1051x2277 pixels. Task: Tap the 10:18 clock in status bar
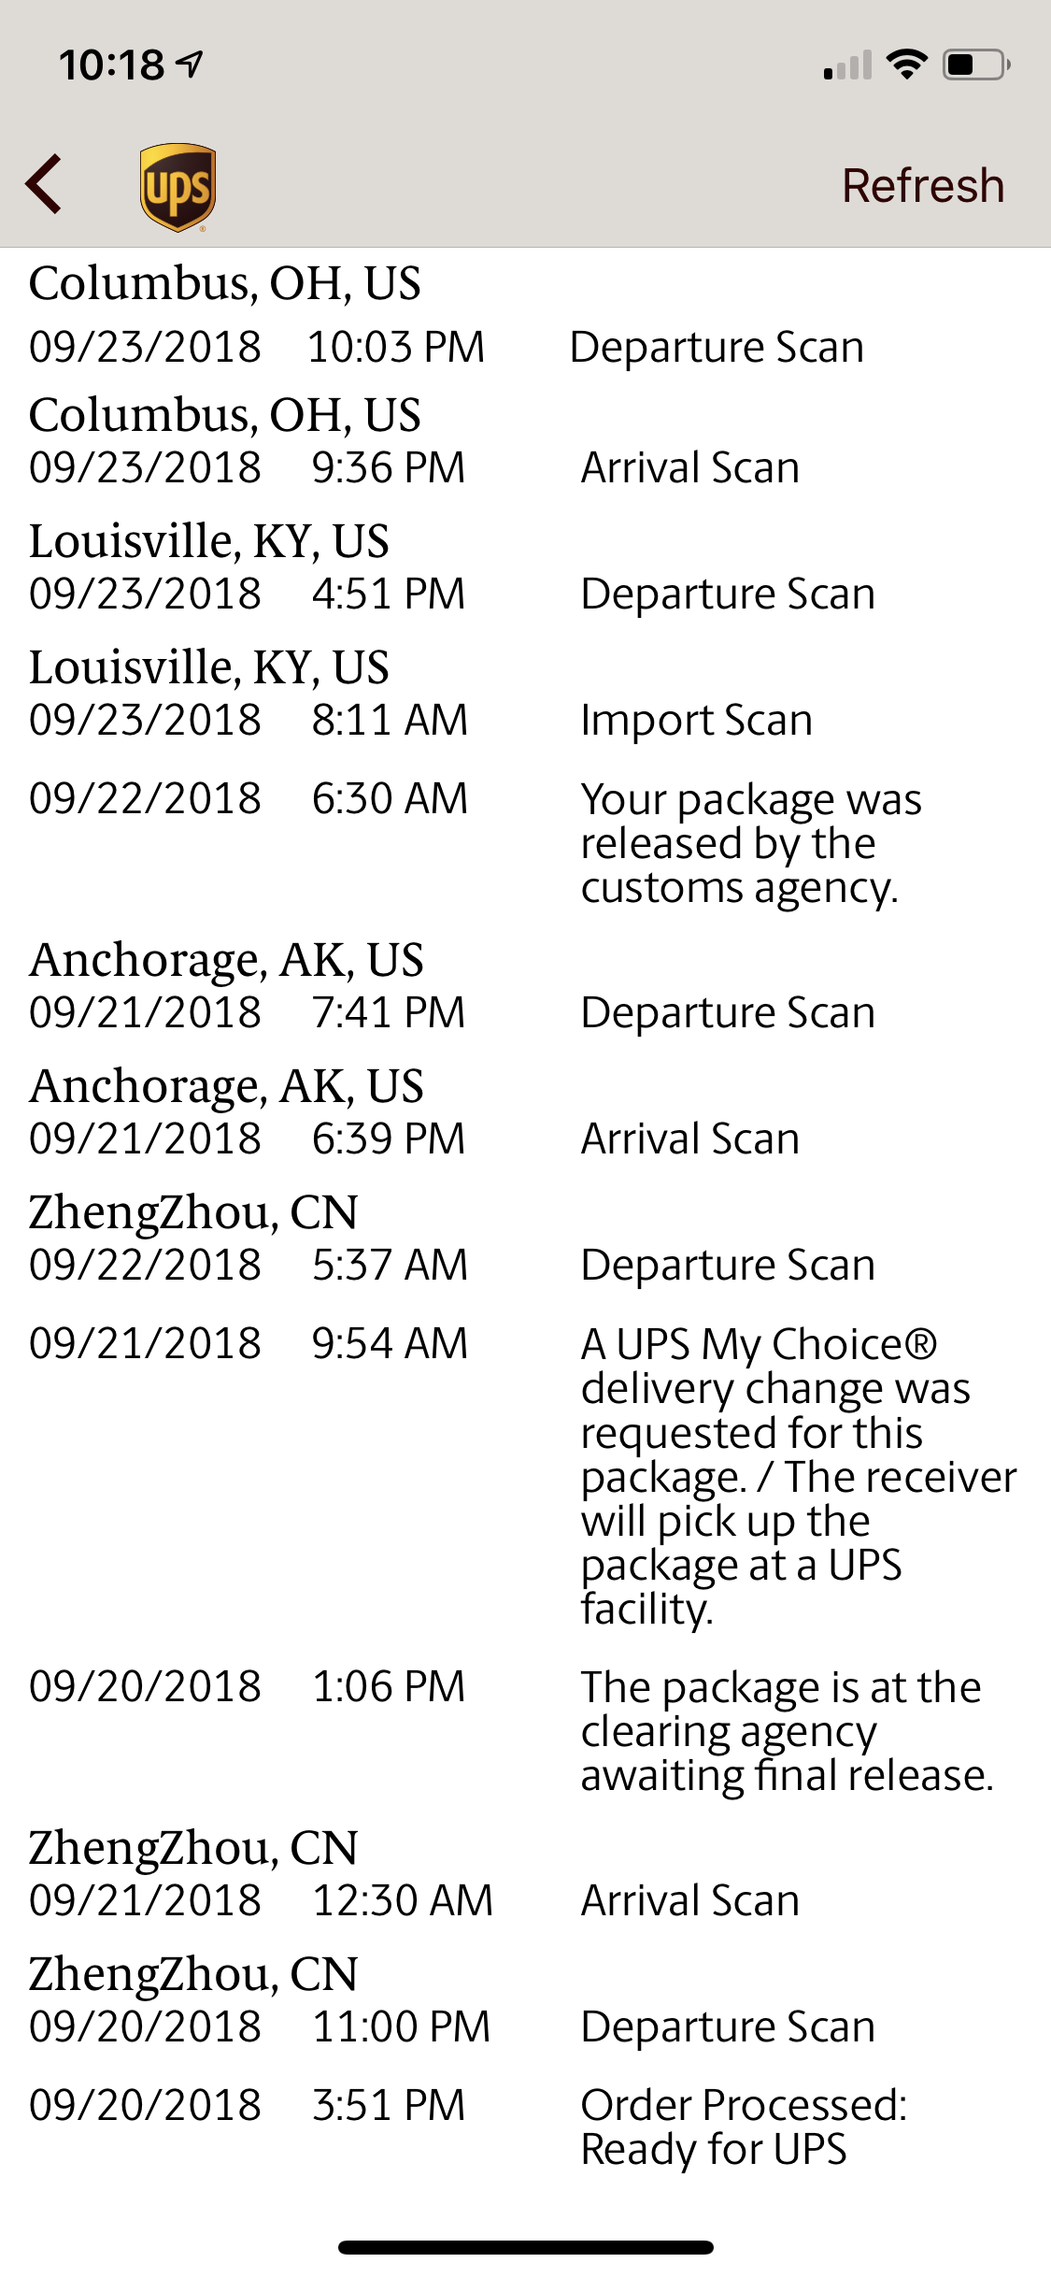pyautogui.click(x=112, y=64)
